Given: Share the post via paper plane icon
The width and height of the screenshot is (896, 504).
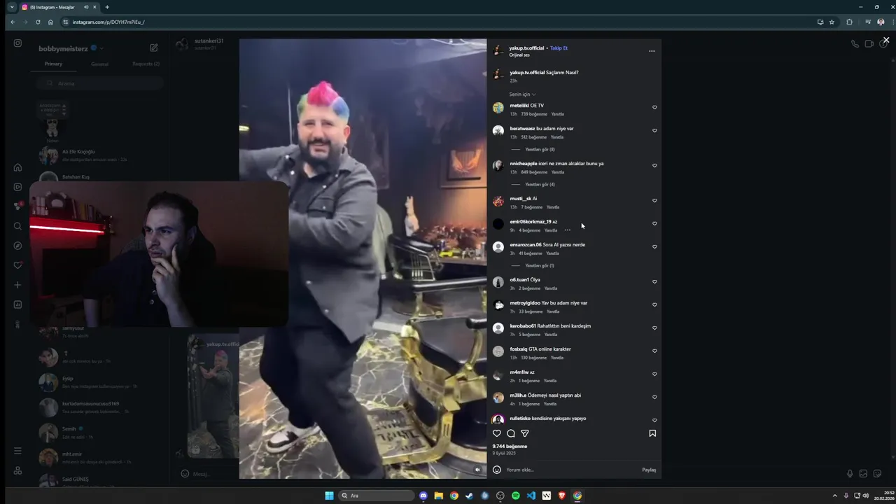Looking at the screenshot, I should (x=525, y=433).
